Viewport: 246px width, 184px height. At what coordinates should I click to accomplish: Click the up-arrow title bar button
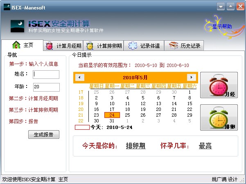[x=230, y=7]
